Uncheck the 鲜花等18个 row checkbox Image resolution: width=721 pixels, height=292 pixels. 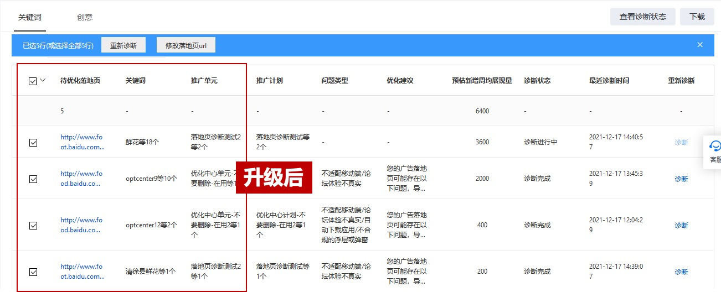point(33,143)
